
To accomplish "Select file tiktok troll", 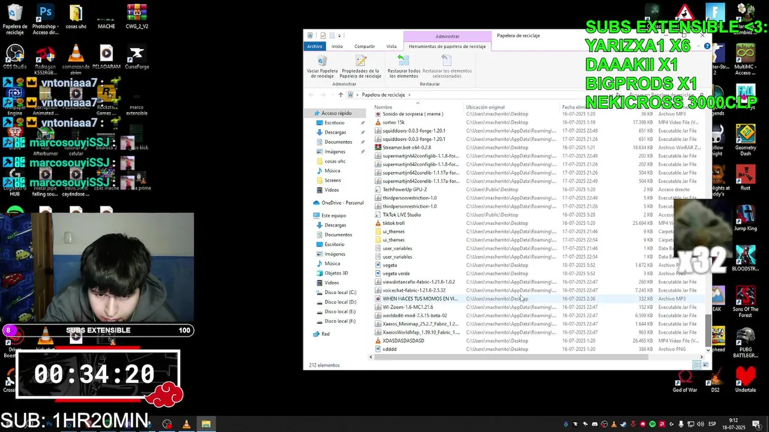I will click(394, 223).
